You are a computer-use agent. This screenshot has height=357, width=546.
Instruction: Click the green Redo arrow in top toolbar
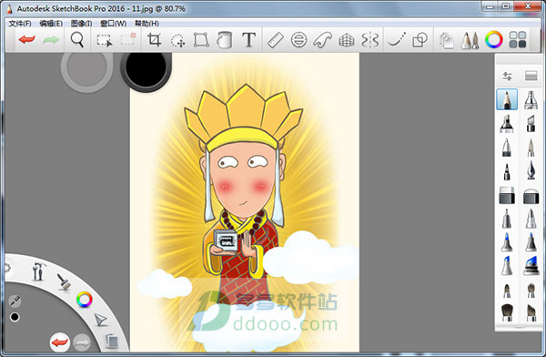coord(51,40)
